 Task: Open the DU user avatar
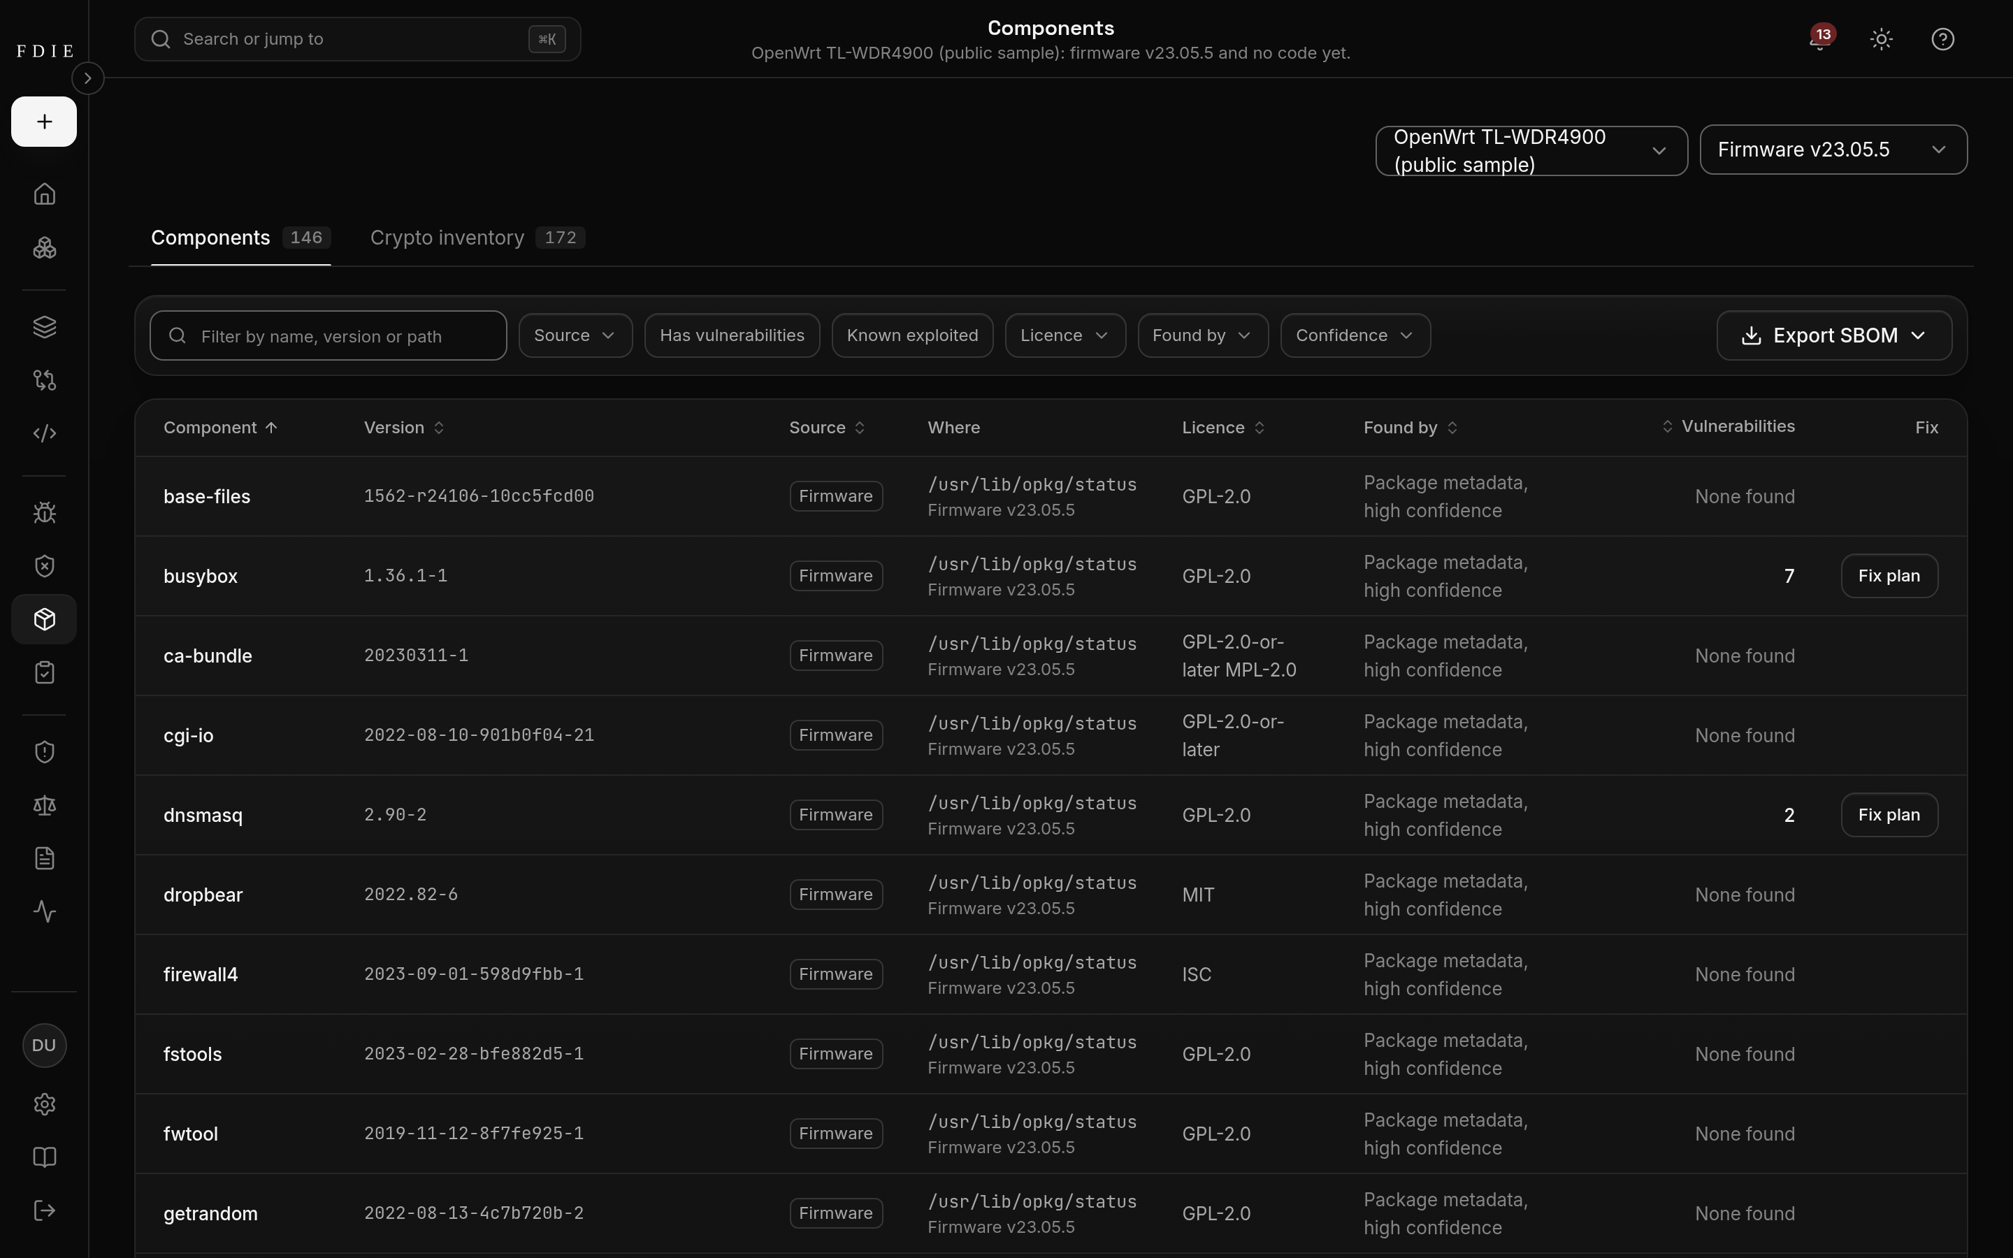[44, 1046]
